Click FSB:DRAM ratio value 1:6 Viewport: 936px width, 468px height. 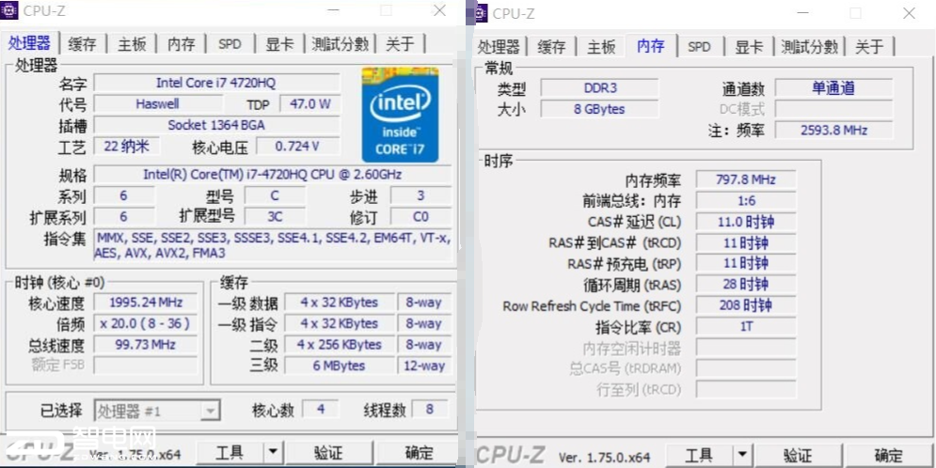point(746,201)
